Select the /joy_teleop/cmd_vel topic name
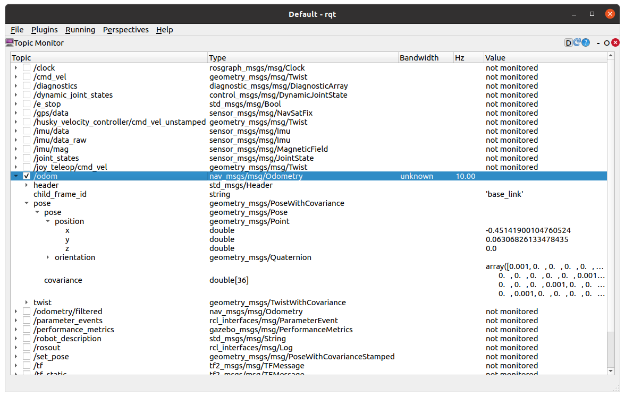 click(x=70, y=167)
